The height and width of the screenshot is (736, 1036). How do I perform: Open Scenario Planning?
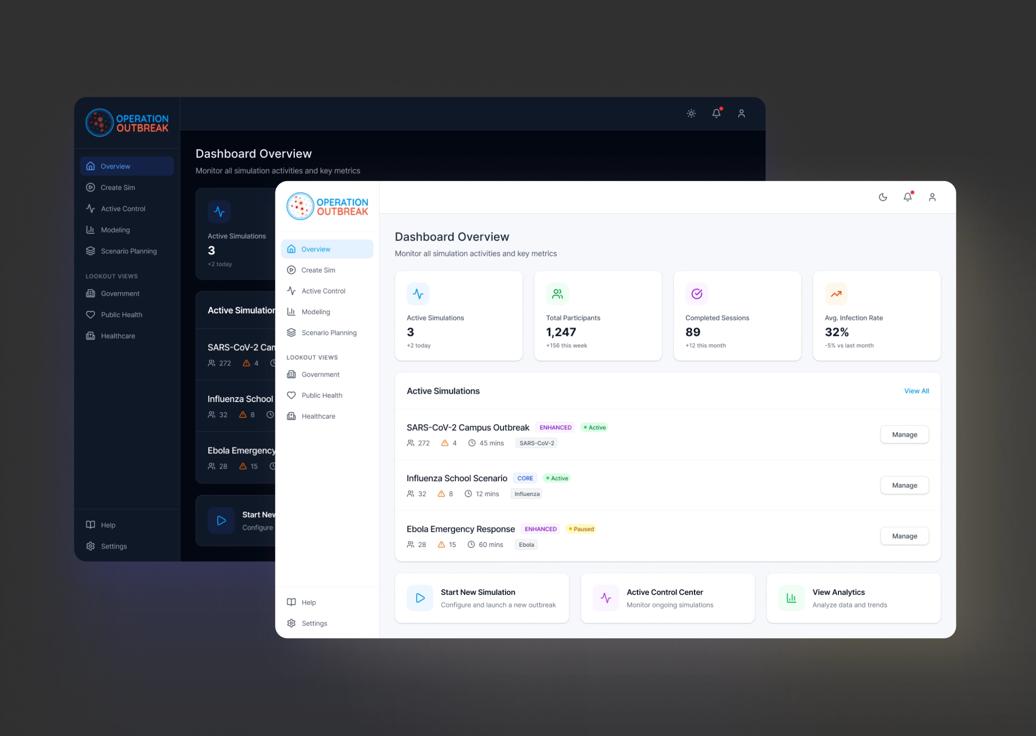tap(329, 333)
